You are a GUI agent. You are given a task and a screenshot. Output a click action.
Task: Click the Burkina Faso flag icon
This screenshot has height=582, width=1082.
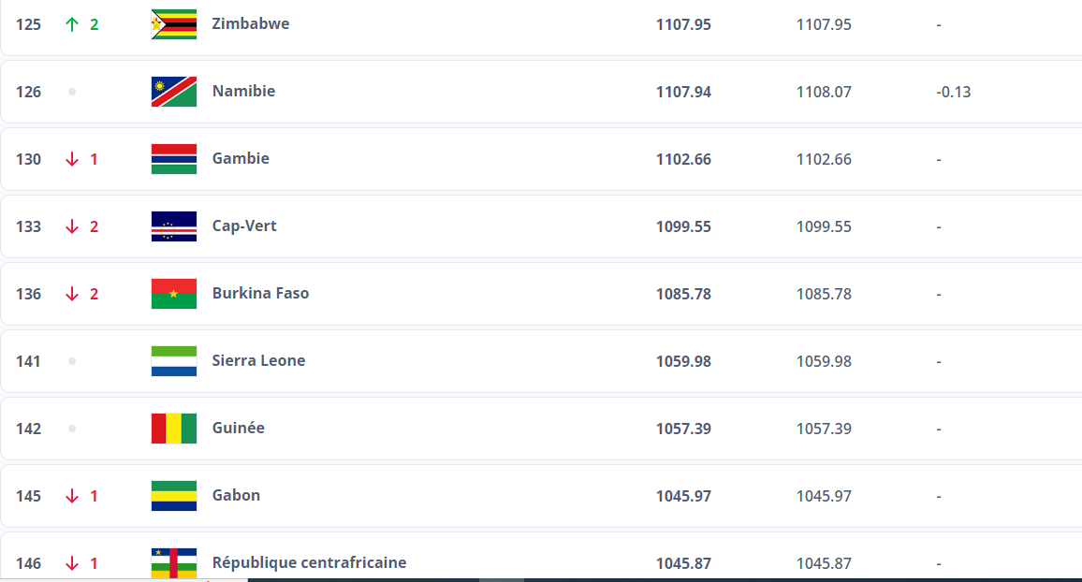point(174,294)
